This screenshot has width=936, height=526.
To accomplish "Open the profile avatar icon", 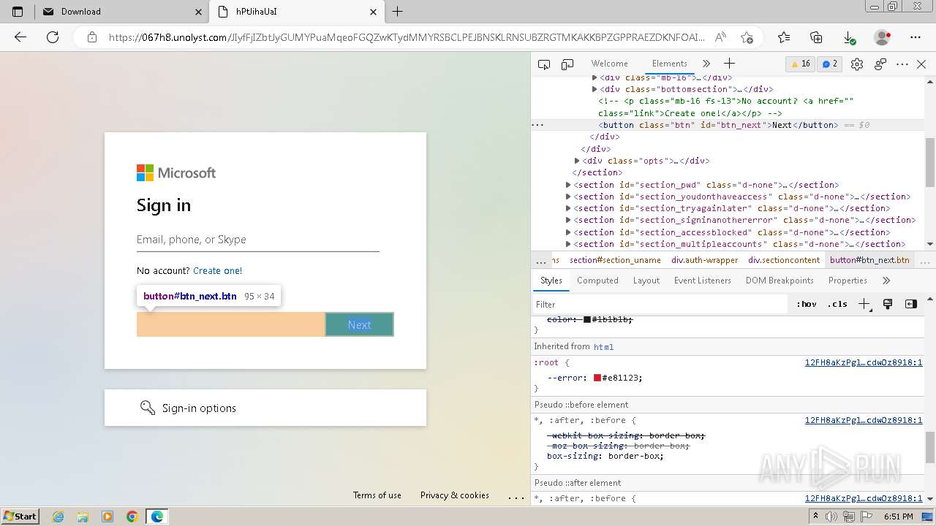I will 883,37.
